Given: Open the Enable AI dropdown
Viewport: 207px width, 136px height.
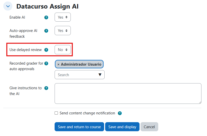Looking at the screenshot, I should (x=63, y=17).
